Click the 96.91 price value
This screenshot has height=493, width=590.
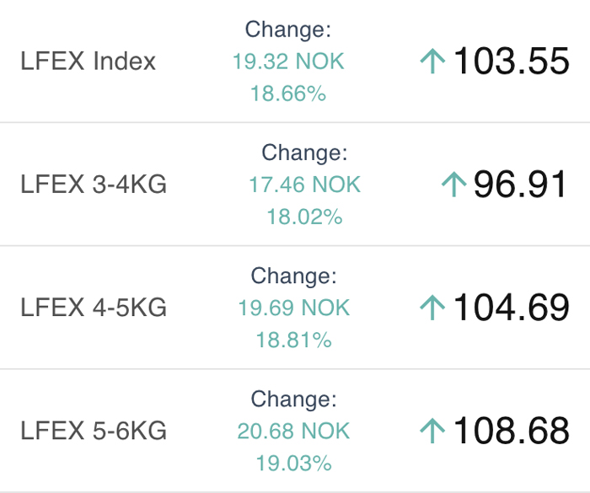tap(520, 184)
